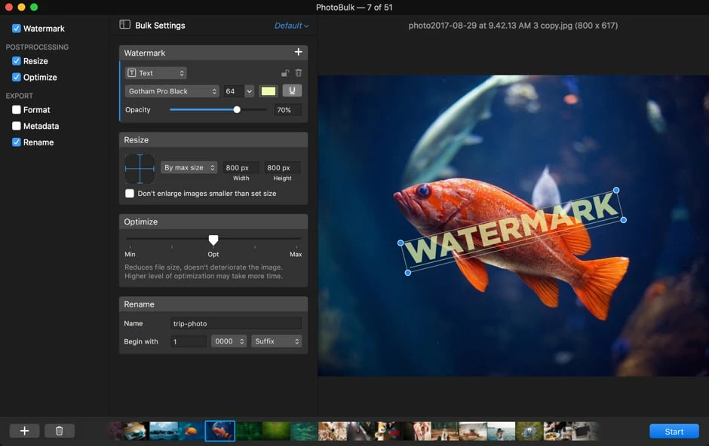Uncheck the Watermark checkbox in the sidebar
This screenshot has height=446, width=709.
(x=17, y=29)
